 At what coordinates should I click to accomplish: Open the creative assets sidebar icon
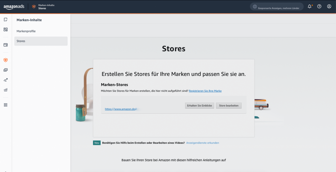tap(6, 70)
